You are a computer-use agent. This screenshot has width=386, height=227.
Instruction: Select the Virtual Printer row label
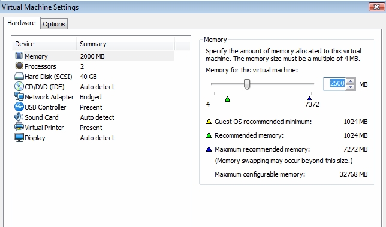click(x=44, y=128)
